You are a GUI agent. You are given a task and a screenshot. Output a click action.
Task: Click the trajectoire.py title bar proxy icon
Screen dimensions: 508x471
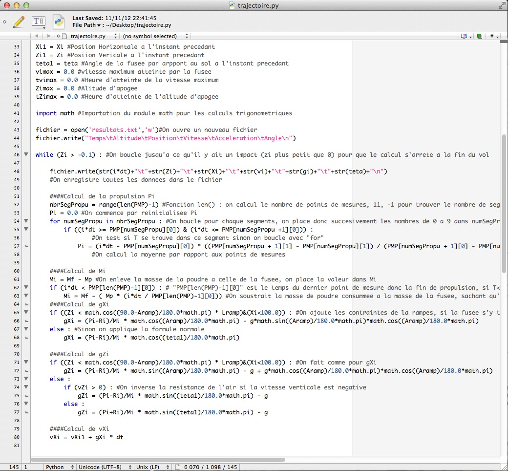[232, 5]
